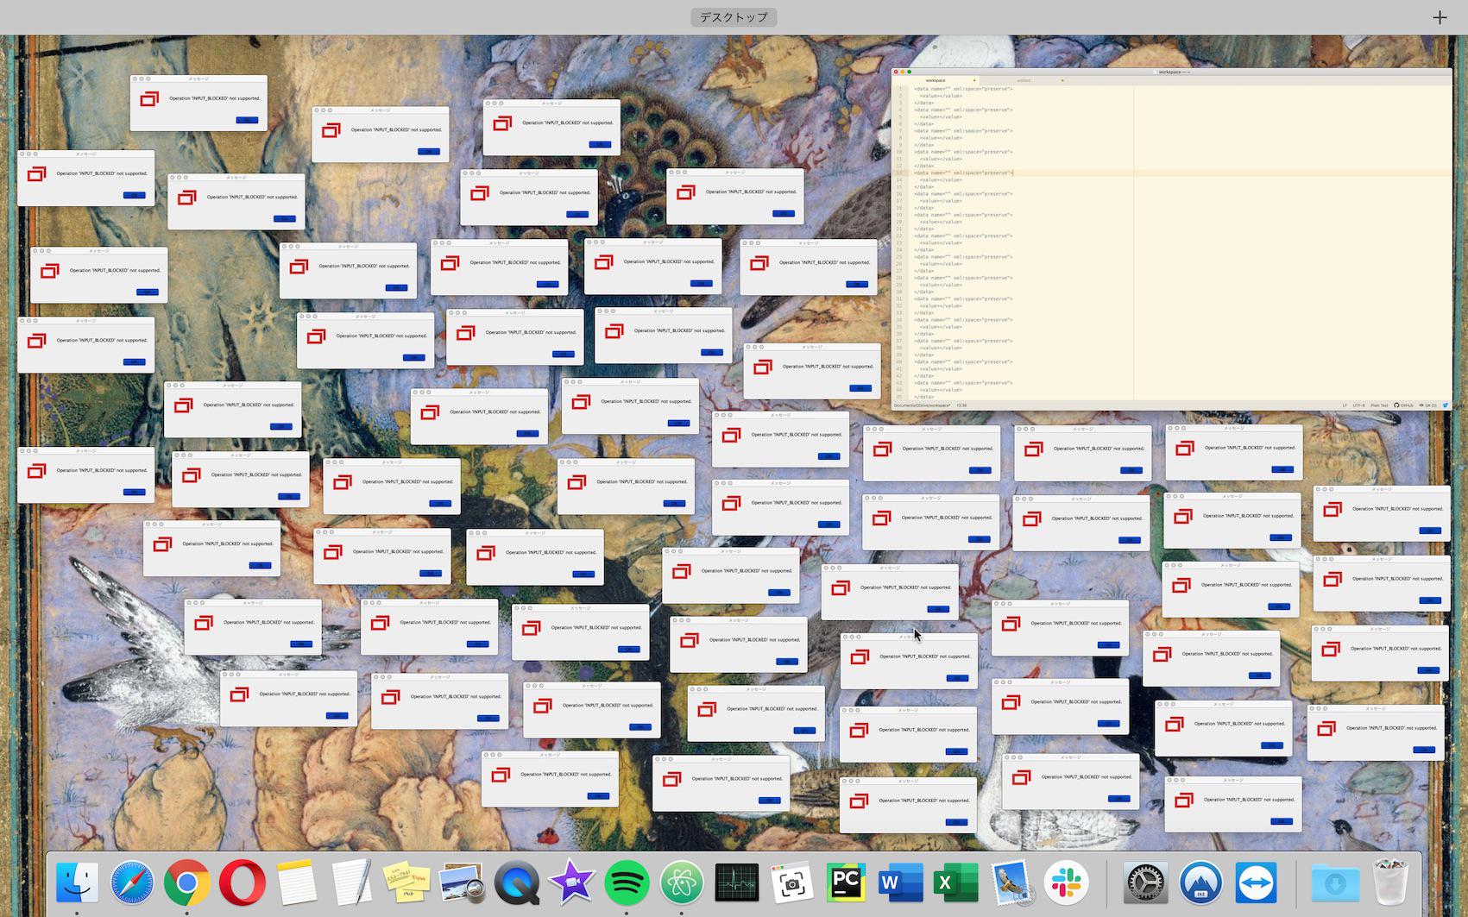Switch to the untitled tab in Atom
This screenshot has height=917, width=1468.
(x=1024, y=80)
